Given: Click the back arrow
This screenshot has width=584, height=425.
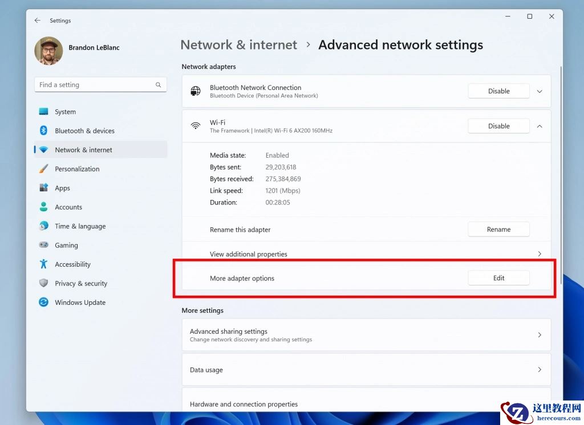Looking at the screenshot, I should click(37, 21).
